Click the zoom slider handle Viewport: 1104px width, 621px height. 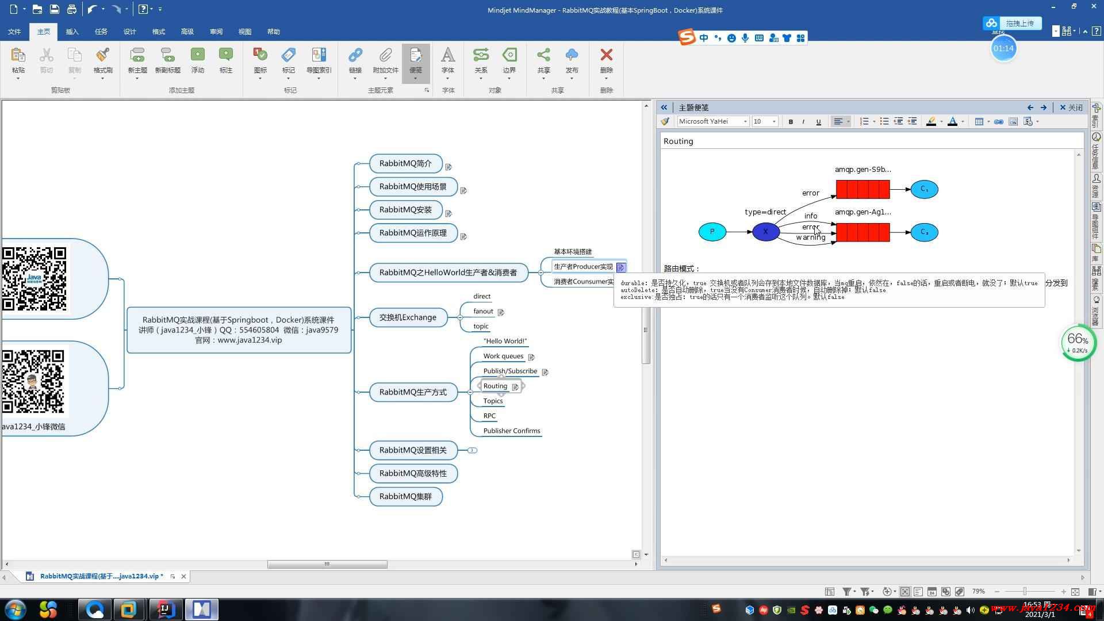tap(1024, 591)
